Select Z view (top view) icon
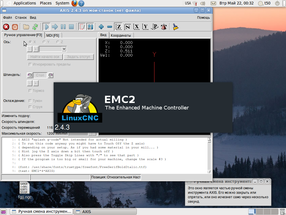This screenshot has height=215, width=286. pos(118,27)
